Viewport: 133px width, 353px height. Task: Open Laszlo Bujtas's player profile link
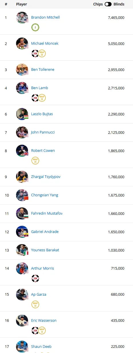pyautogui.click(x=42, y=114)
